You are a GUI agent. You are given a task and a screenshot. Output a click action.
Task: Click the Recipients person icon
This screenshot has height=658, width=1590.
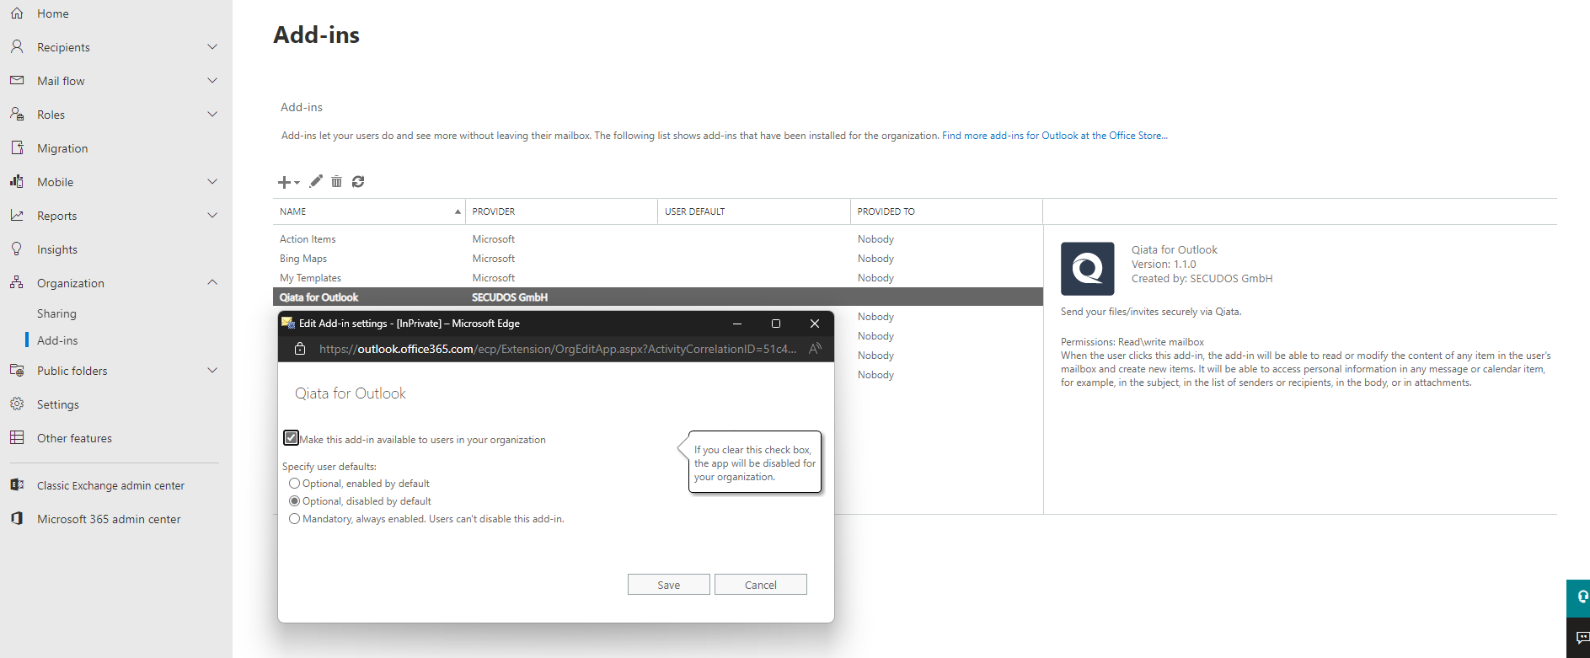pos(17,47)
